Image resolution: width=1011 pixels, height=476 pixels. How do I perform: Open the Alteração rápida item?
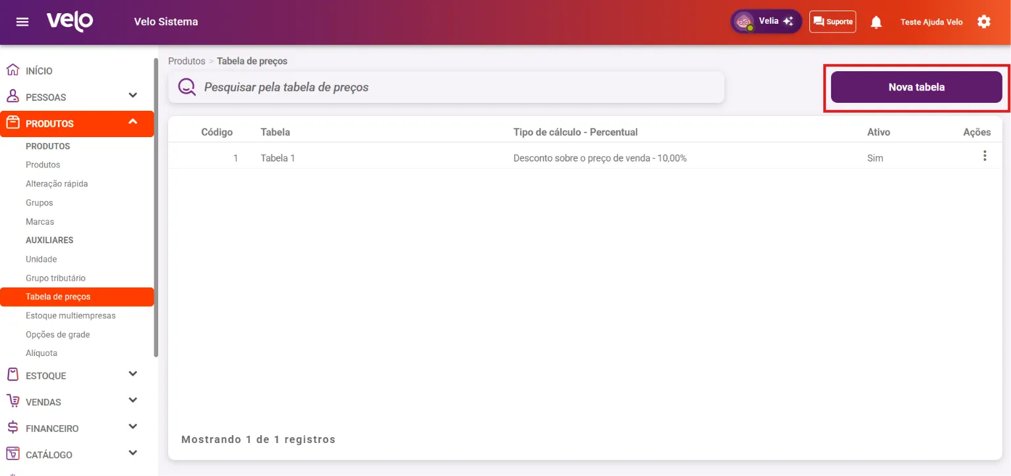click(x=57, y=184)
